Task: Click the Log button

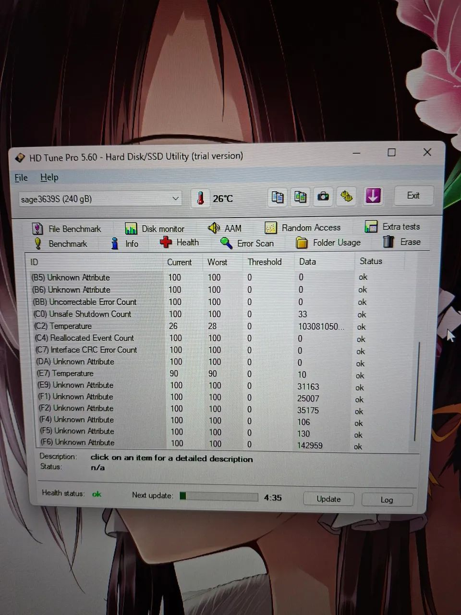Action: (x=387, y=500)
